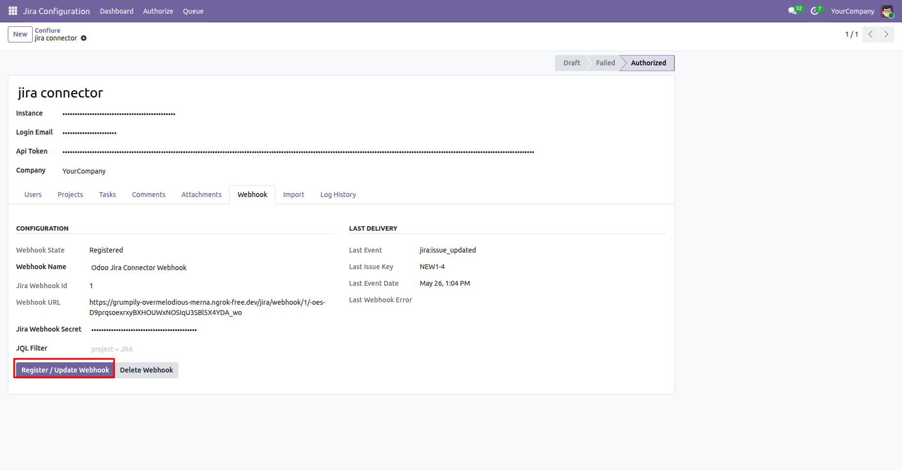Switch to the Import tab
The width and height of the screenshot is (902, 471).
pos(294,195)
